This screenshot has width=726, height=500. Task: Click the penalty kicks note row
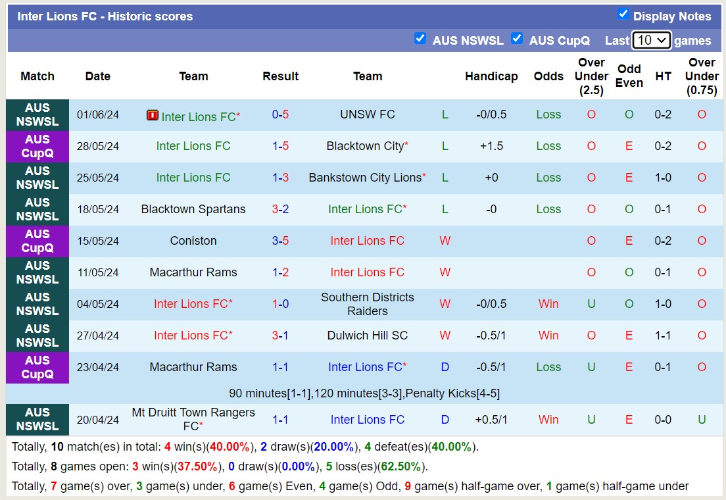(x=364, y=393)
